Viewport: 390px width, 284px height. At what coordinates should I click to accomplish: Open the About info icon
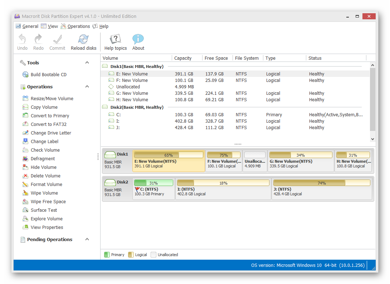coord(138,39)
